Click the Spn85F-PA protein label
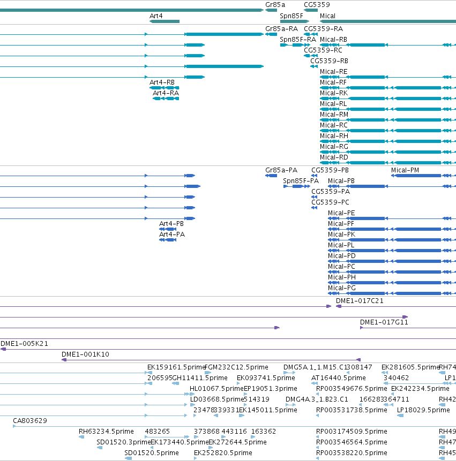Image resolution: width=456 pixels, height=461 pixels. pyautogui.click(x=301, y=181)
